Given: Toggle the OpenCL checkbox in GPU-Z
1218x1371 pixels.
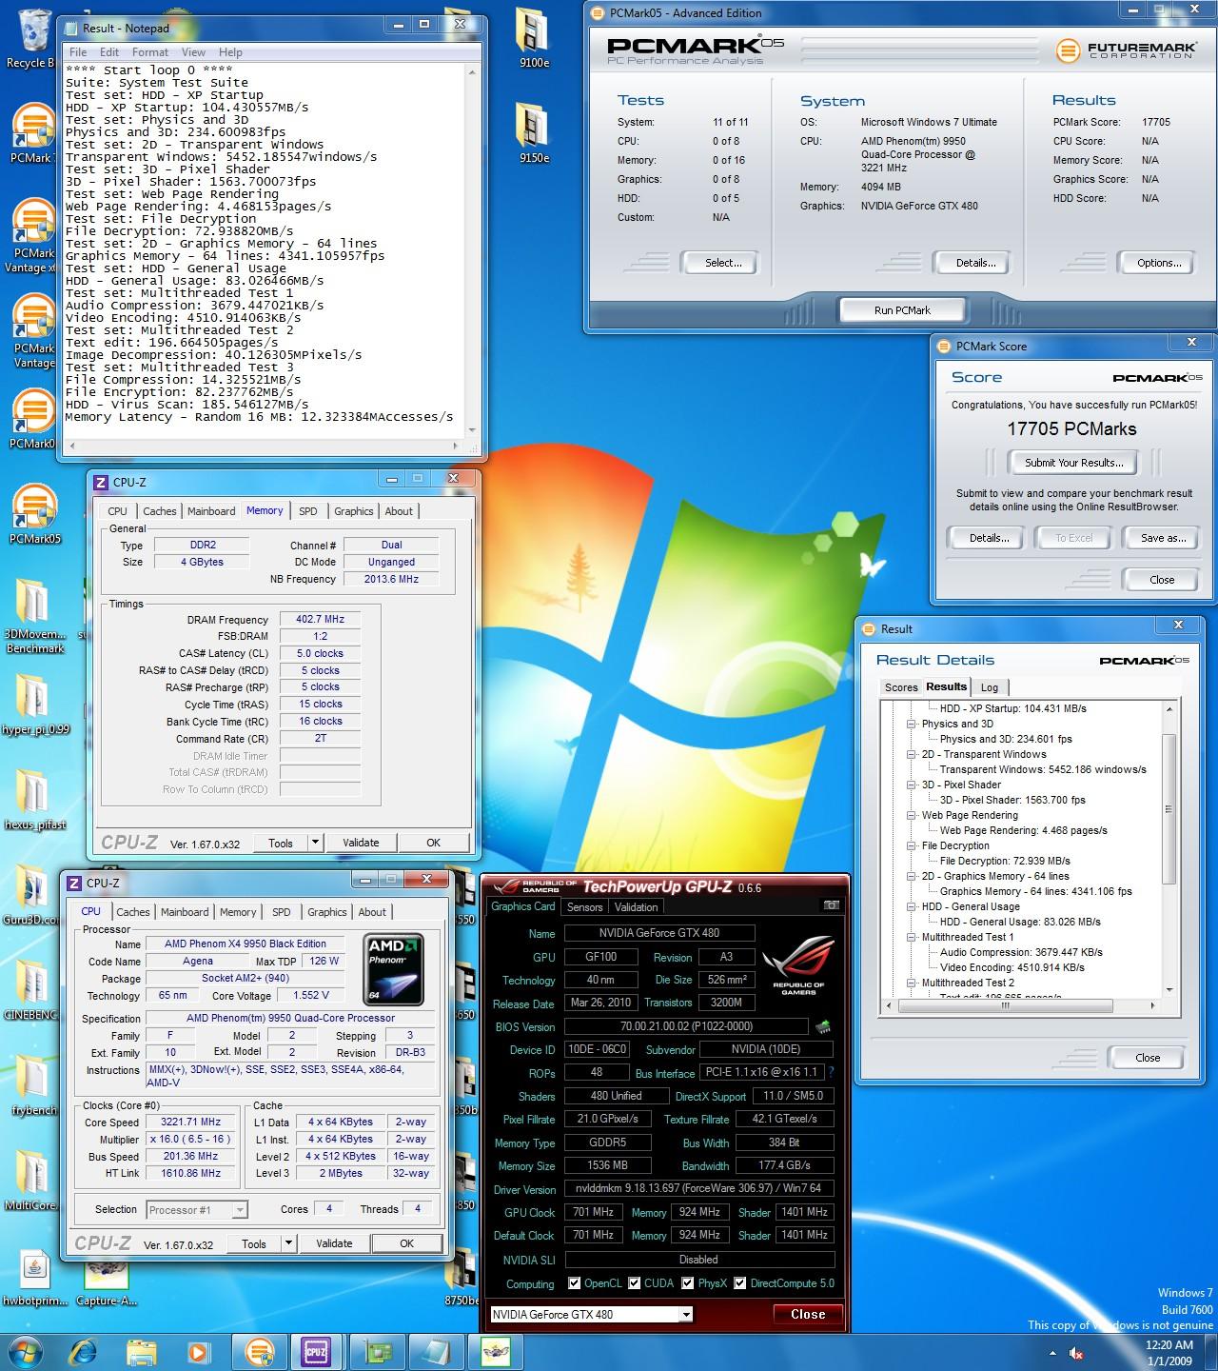Looking at the screenshot, I should 575,1283.
